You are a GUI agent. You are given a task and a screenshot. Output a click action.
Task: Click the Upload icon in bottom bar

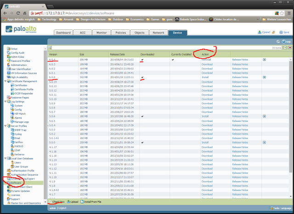tap(69, 201)
